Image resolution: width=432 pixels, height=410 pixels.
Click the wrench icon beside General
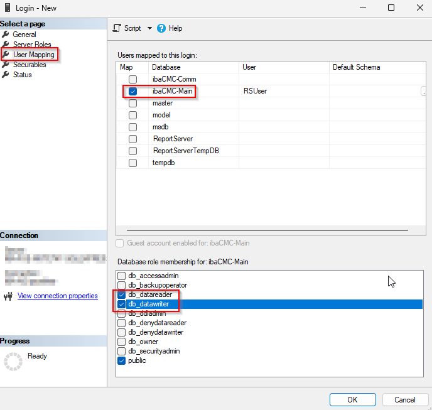click(x=6, y=35)
